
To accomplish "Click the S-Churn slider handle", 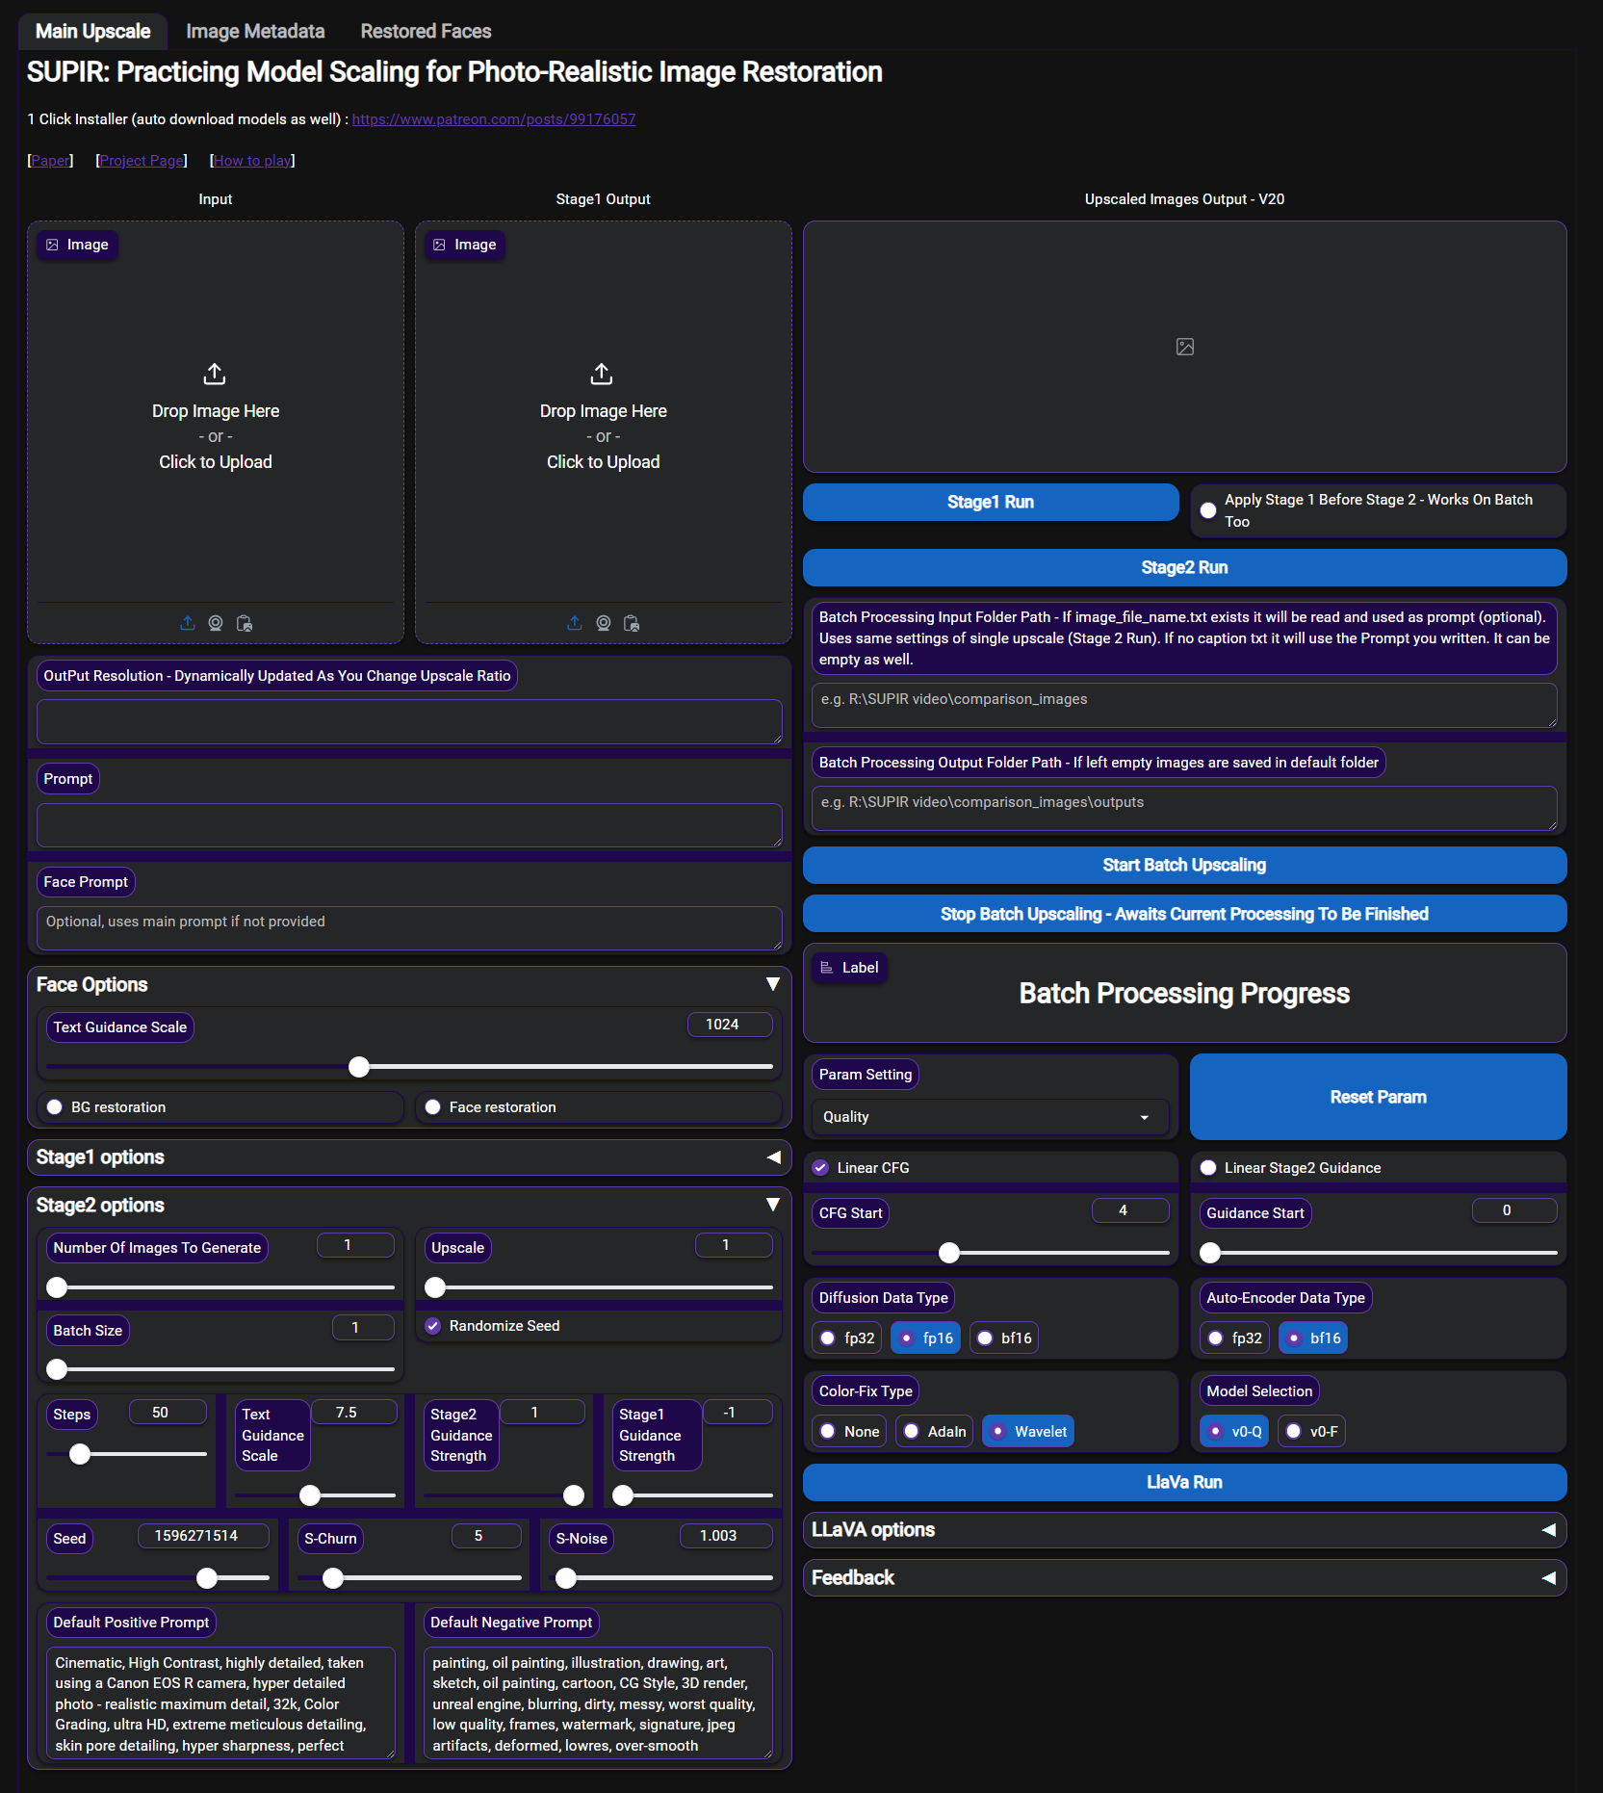I will (333, 1578).
